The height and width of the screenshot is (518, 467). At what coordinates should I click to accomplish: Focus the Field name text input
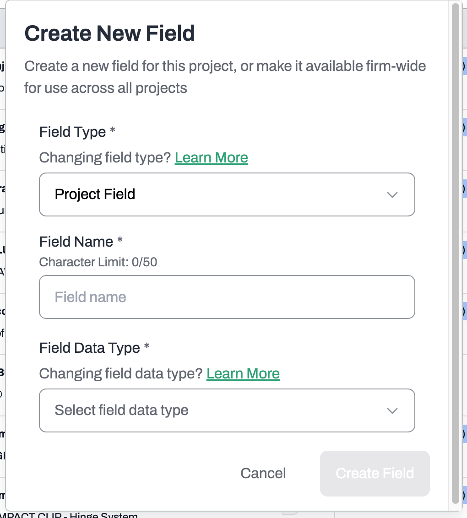[x=227, y=297]
